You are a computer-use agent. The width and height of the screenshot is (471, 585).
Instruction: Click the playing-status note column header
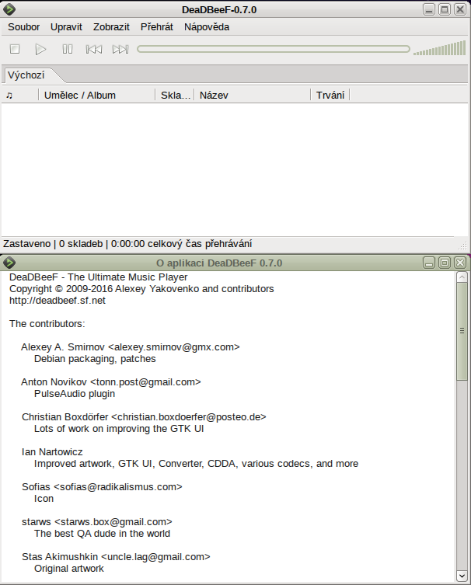19,95
